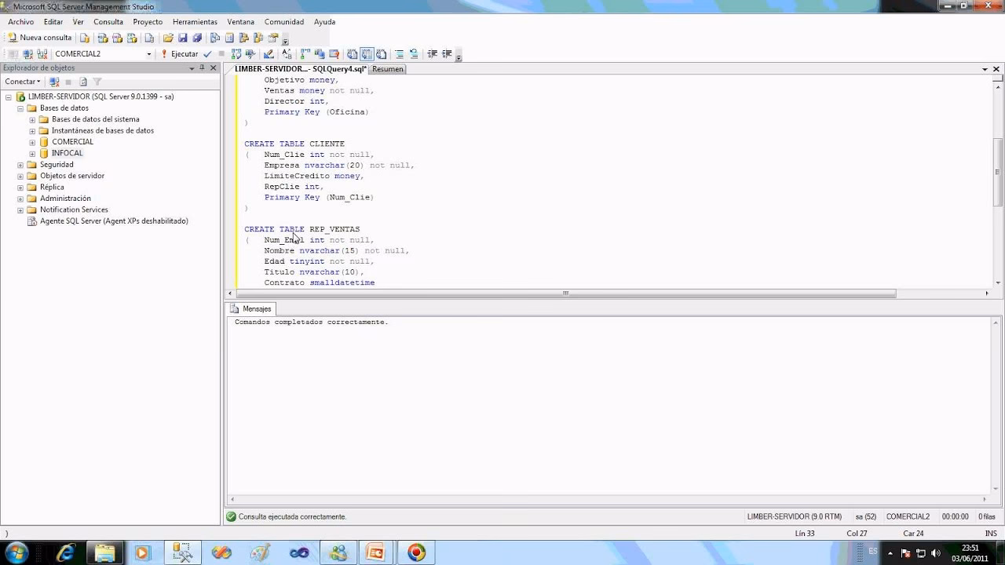Open Chrome from the taskbar

pos(416,552)
